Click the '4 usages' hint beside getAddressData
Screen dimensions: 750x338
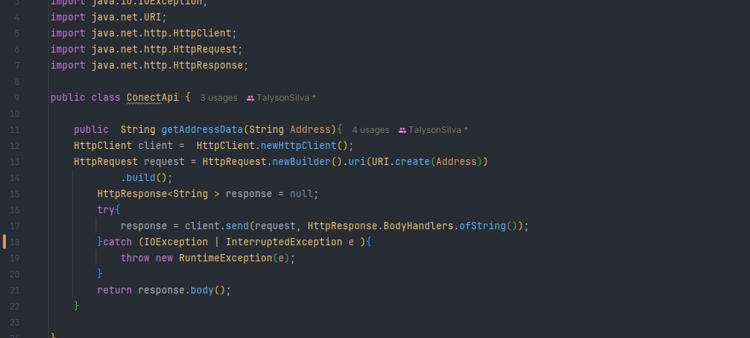point(371,129)
